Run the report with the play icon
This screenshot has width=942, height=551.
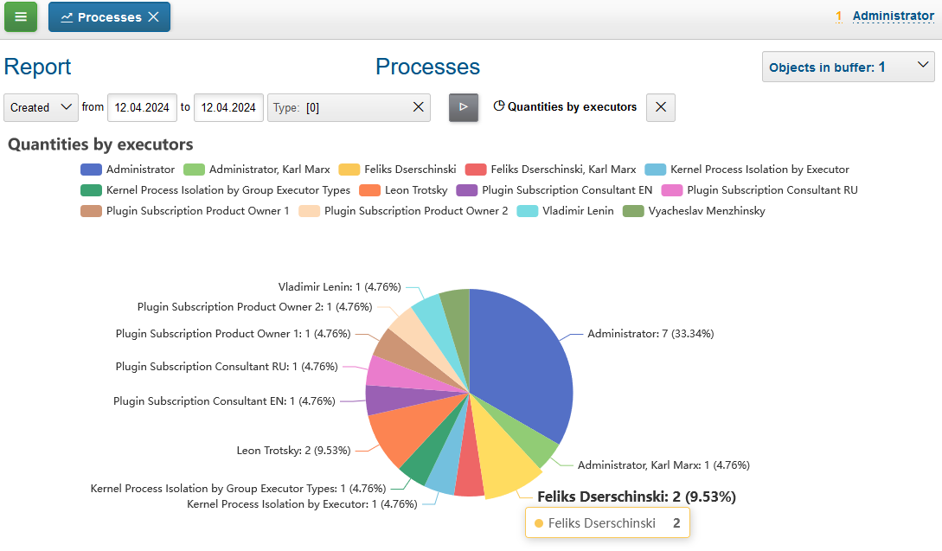click(x=464, y=107)
